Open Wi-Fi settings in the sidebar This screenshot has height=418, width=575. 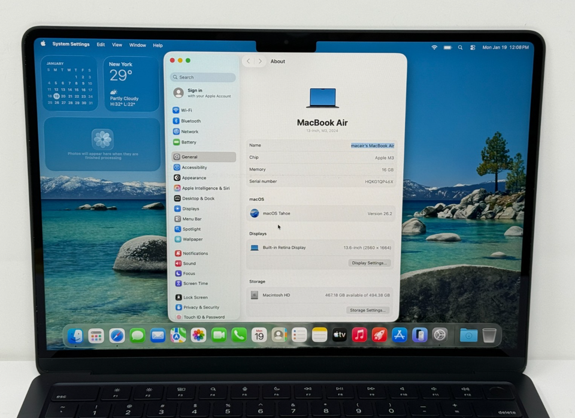tap(188, 110)
